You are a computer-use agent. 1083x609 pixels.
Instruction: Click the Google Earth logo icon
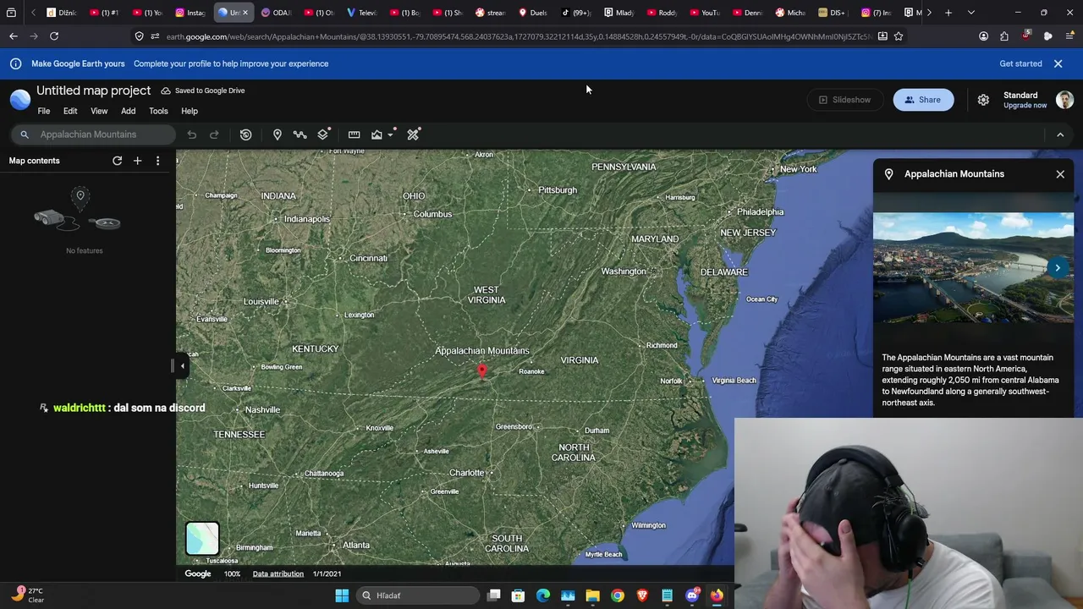[x=20, y=99]
